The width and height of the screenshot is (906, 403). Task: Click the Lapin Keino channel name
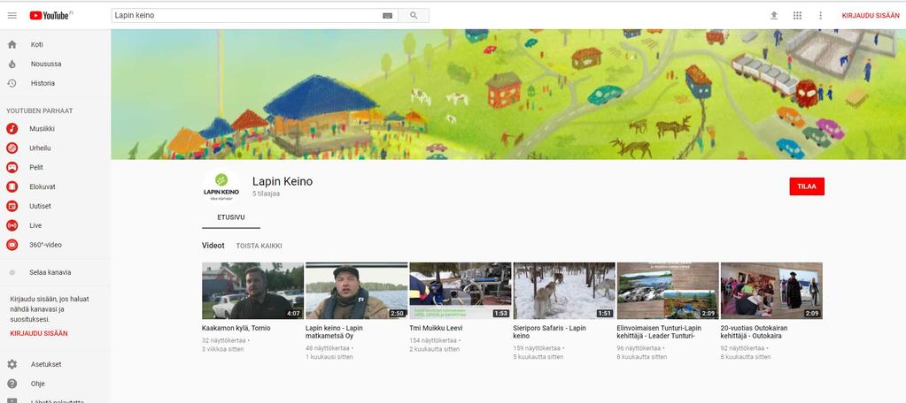tap(283, 181)
